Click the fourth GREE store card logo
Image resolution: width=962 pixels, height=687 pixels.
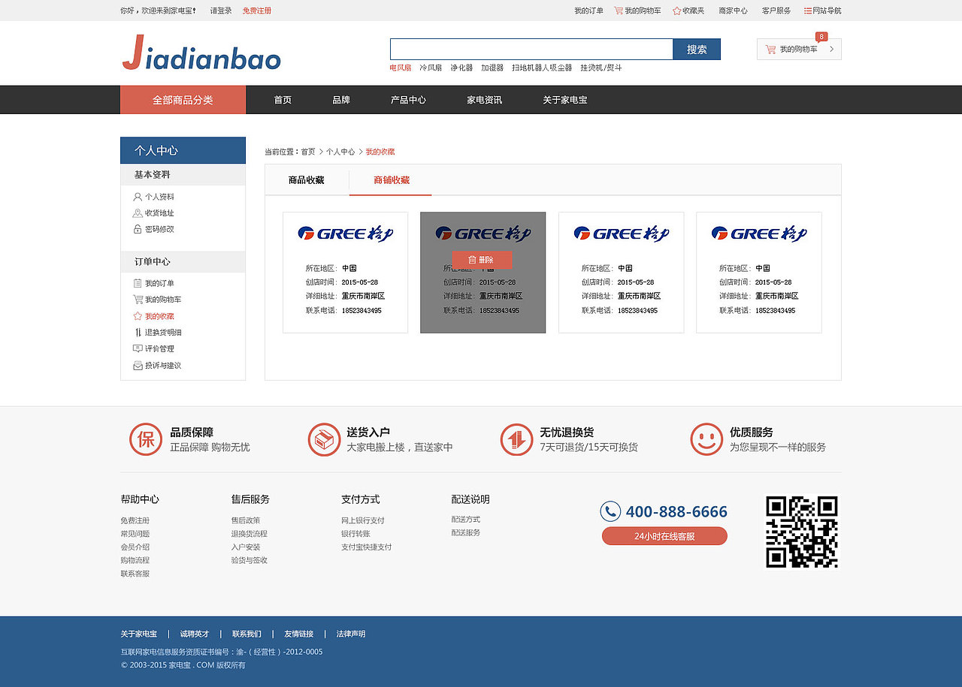tap(759, 234)
